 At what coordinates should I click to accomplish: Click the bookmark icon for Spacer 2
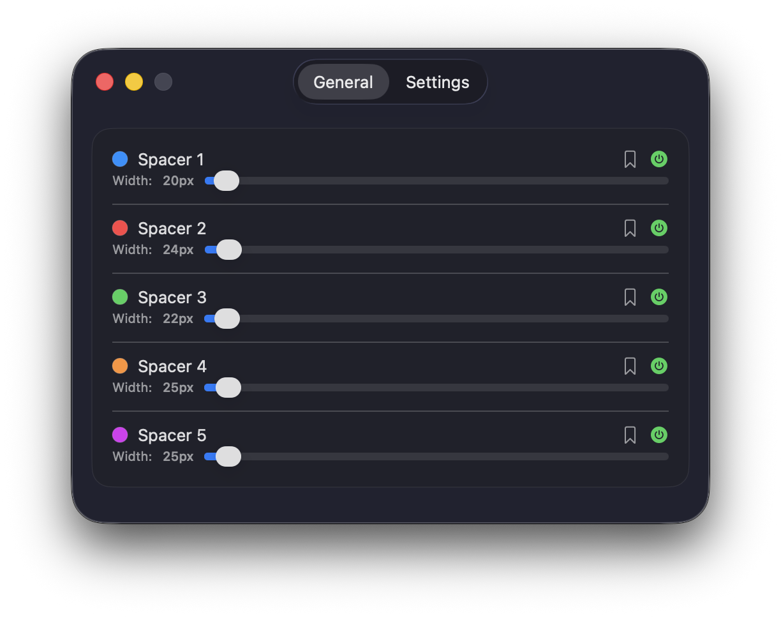point(630,229)
